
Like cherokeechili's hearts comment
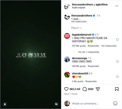pyautogui.click(x=117, y=77)
